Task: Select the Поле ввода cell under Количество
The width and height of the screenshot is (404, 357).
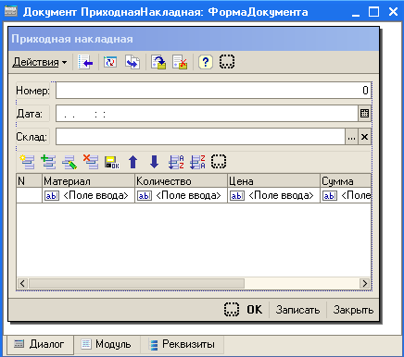Action: coord(181,195)
